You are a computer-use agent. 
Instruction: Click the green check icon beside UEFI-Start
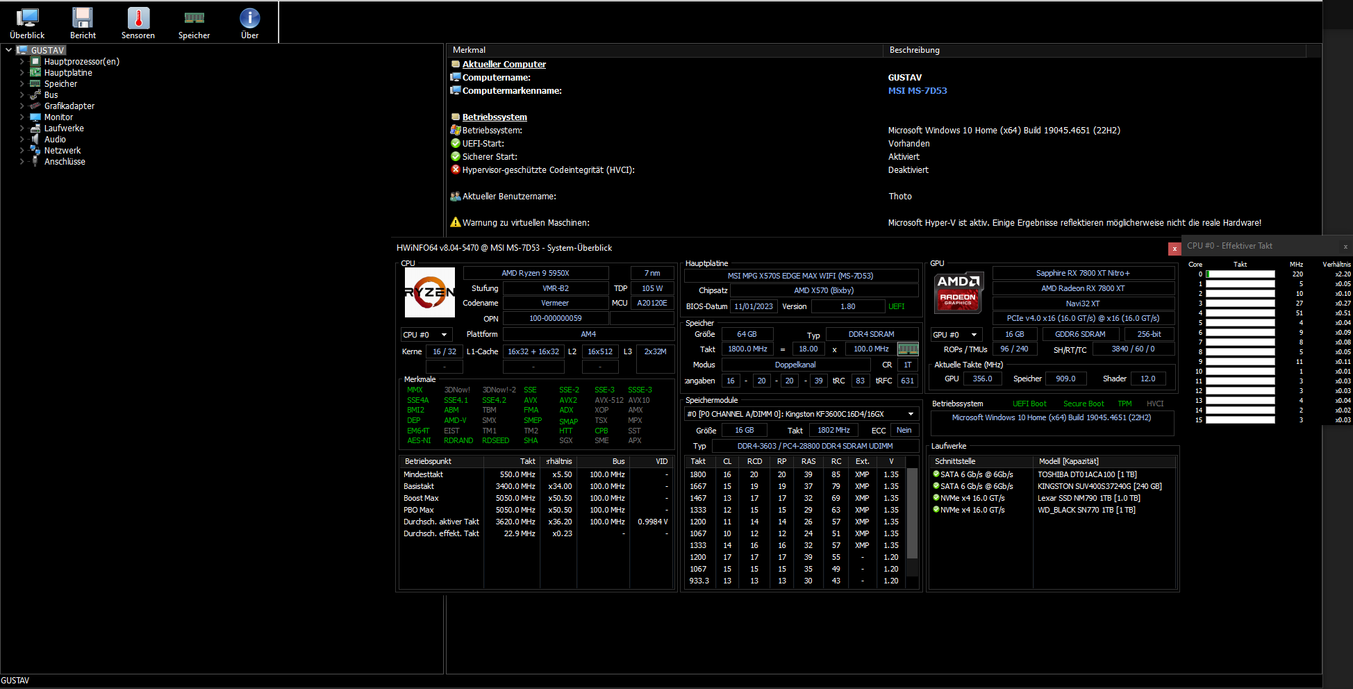[x=456, y=143]
